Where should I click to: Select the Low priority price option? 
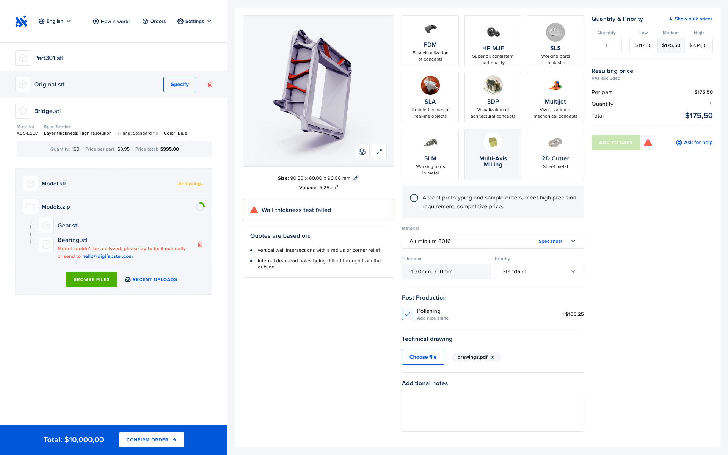643,45
